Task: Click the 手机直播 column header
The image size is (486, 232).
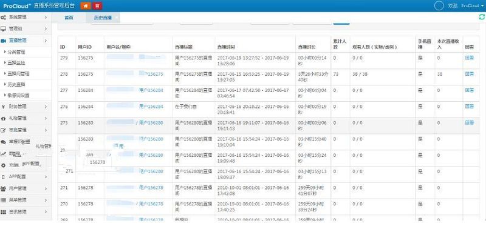Action: point(424,44)
